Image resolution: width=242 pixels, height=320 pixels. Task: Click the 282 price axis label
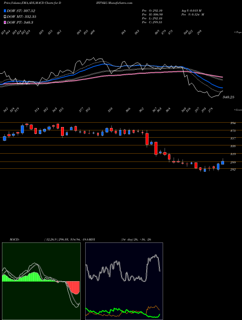tap(233, 169)
